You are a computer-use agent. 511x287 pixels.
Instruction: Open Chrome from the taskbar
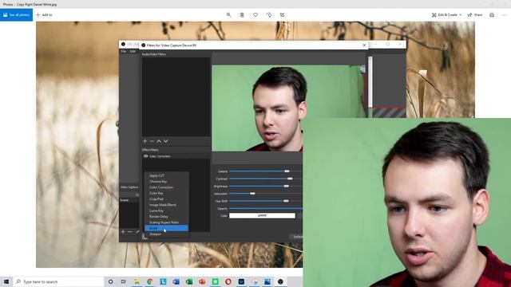pyautogui.click(x=150, y=281)
